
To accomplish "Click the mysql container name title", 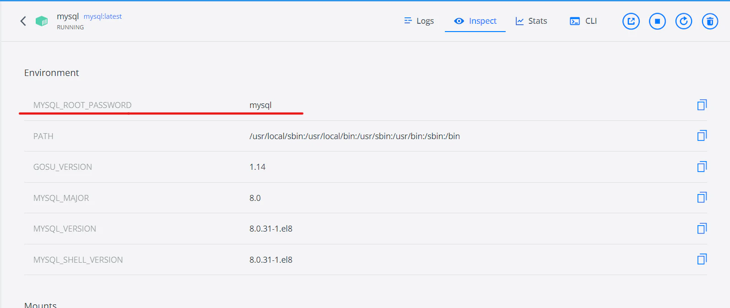I will pos(68,16).
